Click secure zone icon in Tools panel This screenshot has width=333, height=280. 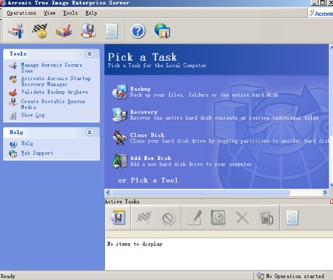point(13,65)
